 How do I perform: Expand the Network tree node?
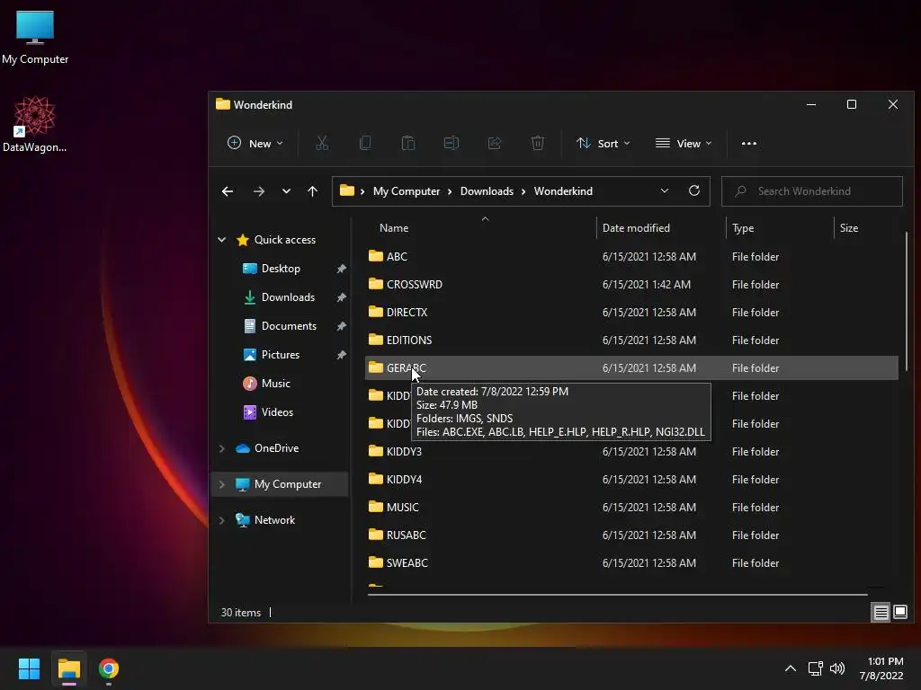coord(222,520)
